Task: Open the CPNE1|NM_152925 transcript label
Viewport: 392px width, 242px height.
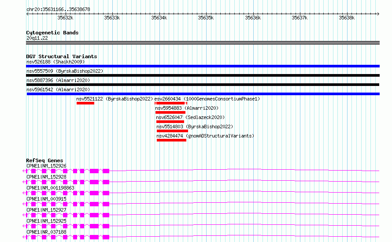Action: coord(46,221)
